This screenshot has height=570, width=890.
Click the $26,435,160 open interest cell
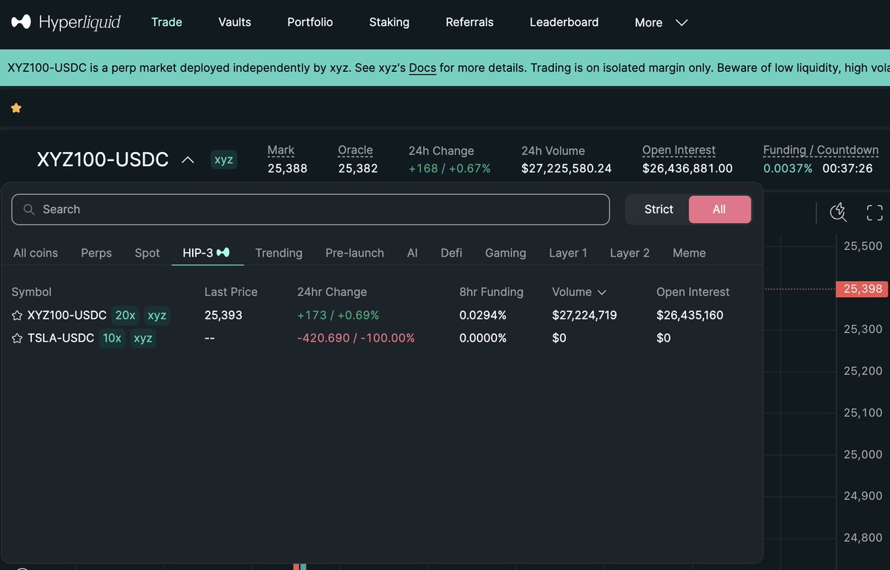[690, 315]
